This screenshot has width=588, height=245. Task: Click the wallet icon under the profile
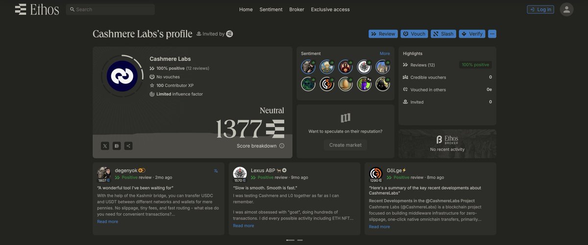(117, 146)
